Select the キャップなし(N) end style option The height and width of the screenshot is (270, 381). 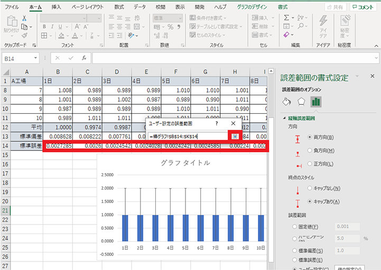click(x=310, y=188)
